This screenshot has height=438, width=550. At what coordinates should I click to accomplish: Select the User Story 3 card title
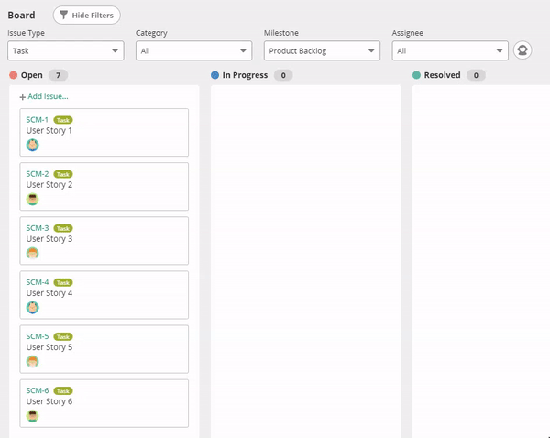tap(49, 239)
